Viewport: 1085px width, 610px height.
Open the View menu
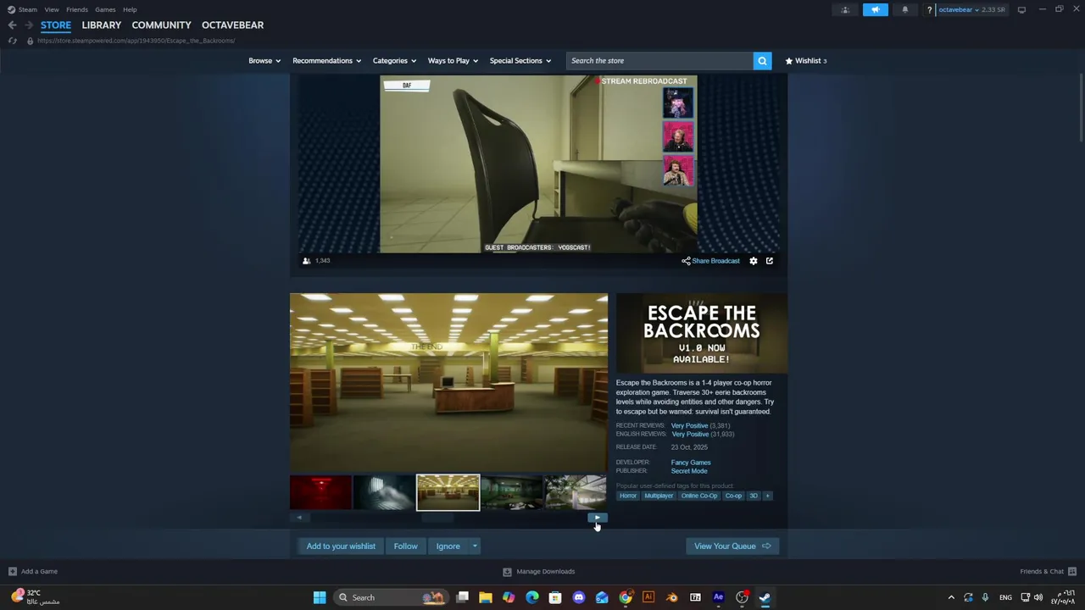pyautogui.click(x=52, y=10)
